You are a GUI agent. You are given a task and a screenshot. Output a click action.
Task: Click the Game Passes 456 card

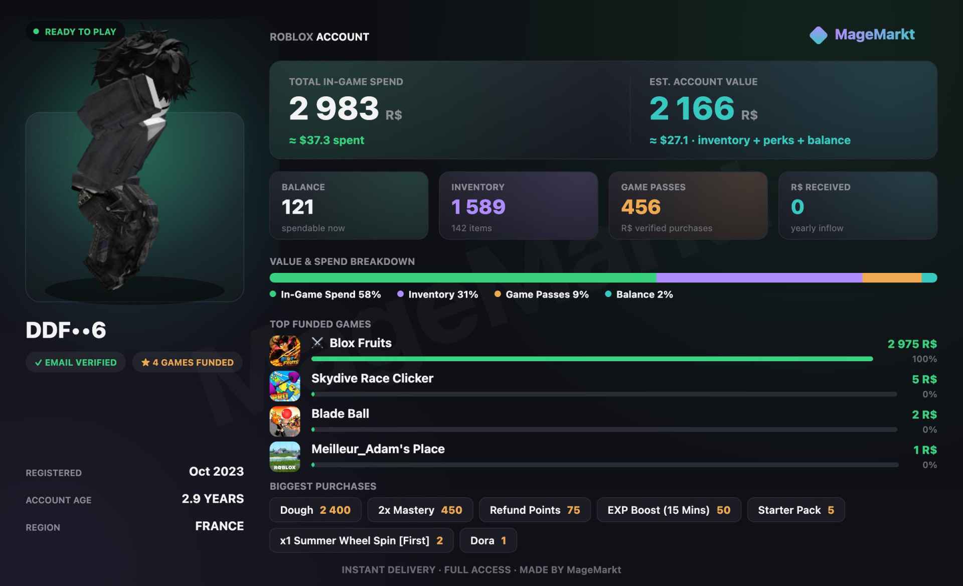pos(688,206)
